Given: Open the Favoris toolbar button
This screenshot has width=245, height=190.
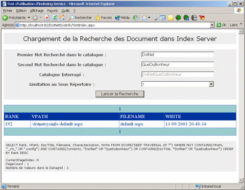Looking at the screenshot, I should coord(103,18).
